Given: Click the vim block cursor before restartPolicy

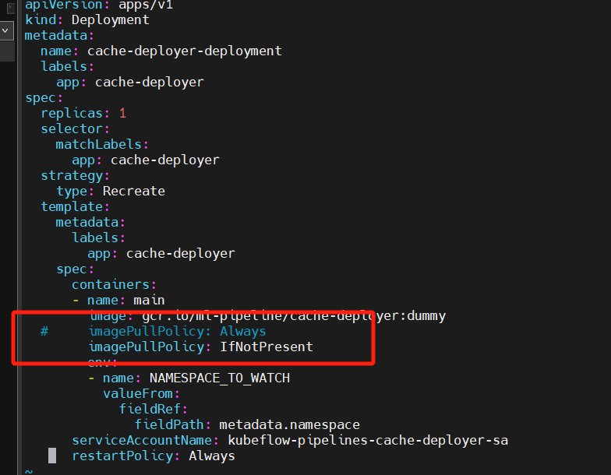Looking at the screenshot, I should (52, 456).
